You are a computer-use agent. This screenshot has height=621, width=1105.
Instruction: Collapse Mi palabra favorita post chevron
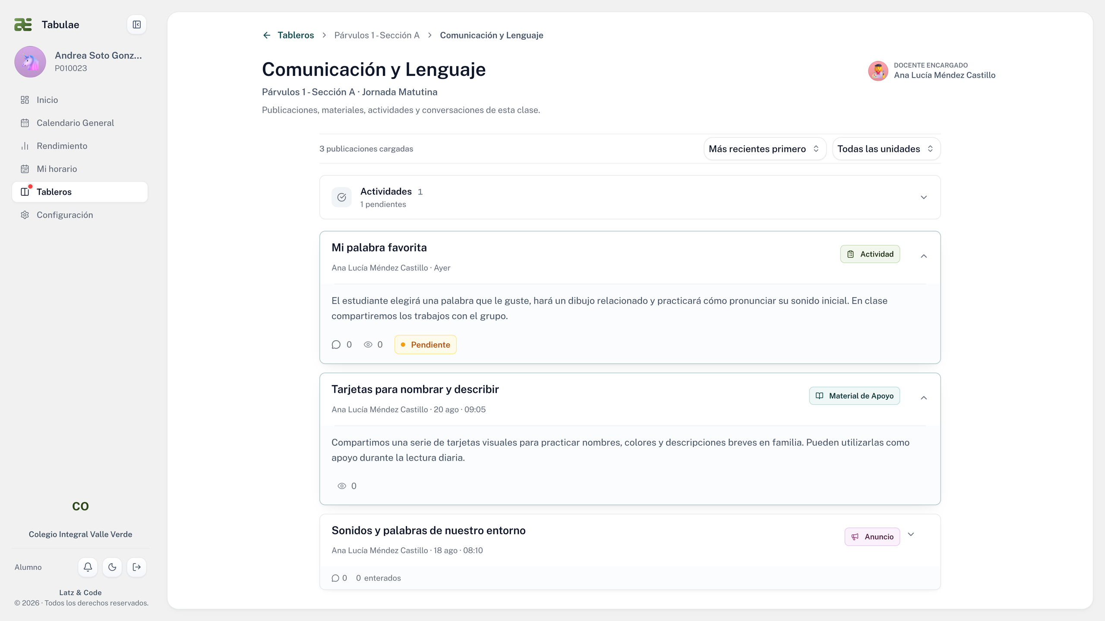click(x=924, y=256)
